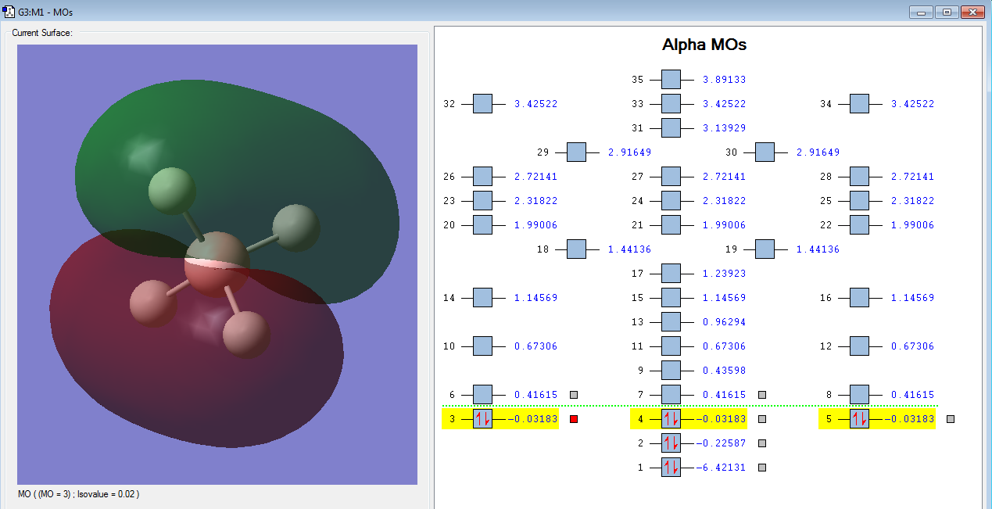This screenshot has width=992, height=509.
Task: Toggle red surface marker beside MO 3
Action: coord(574,419)
